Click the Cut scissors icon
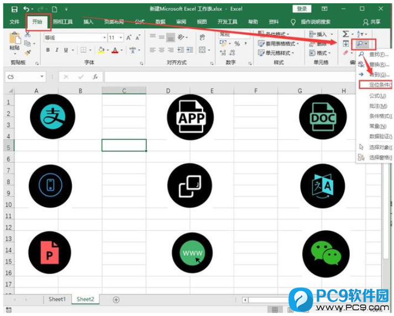 point(27,35)
